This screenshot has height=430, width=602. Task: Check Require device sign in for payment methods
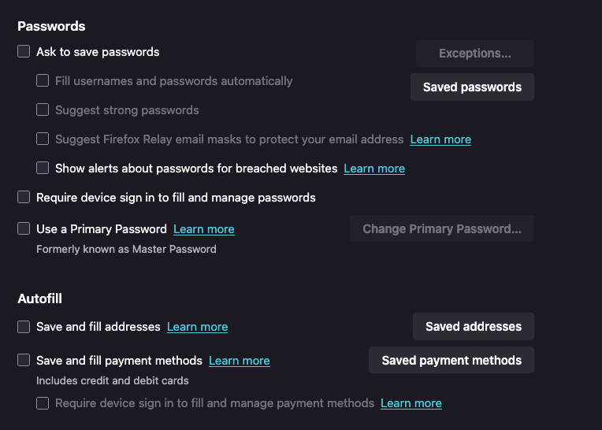coord(43,403)
